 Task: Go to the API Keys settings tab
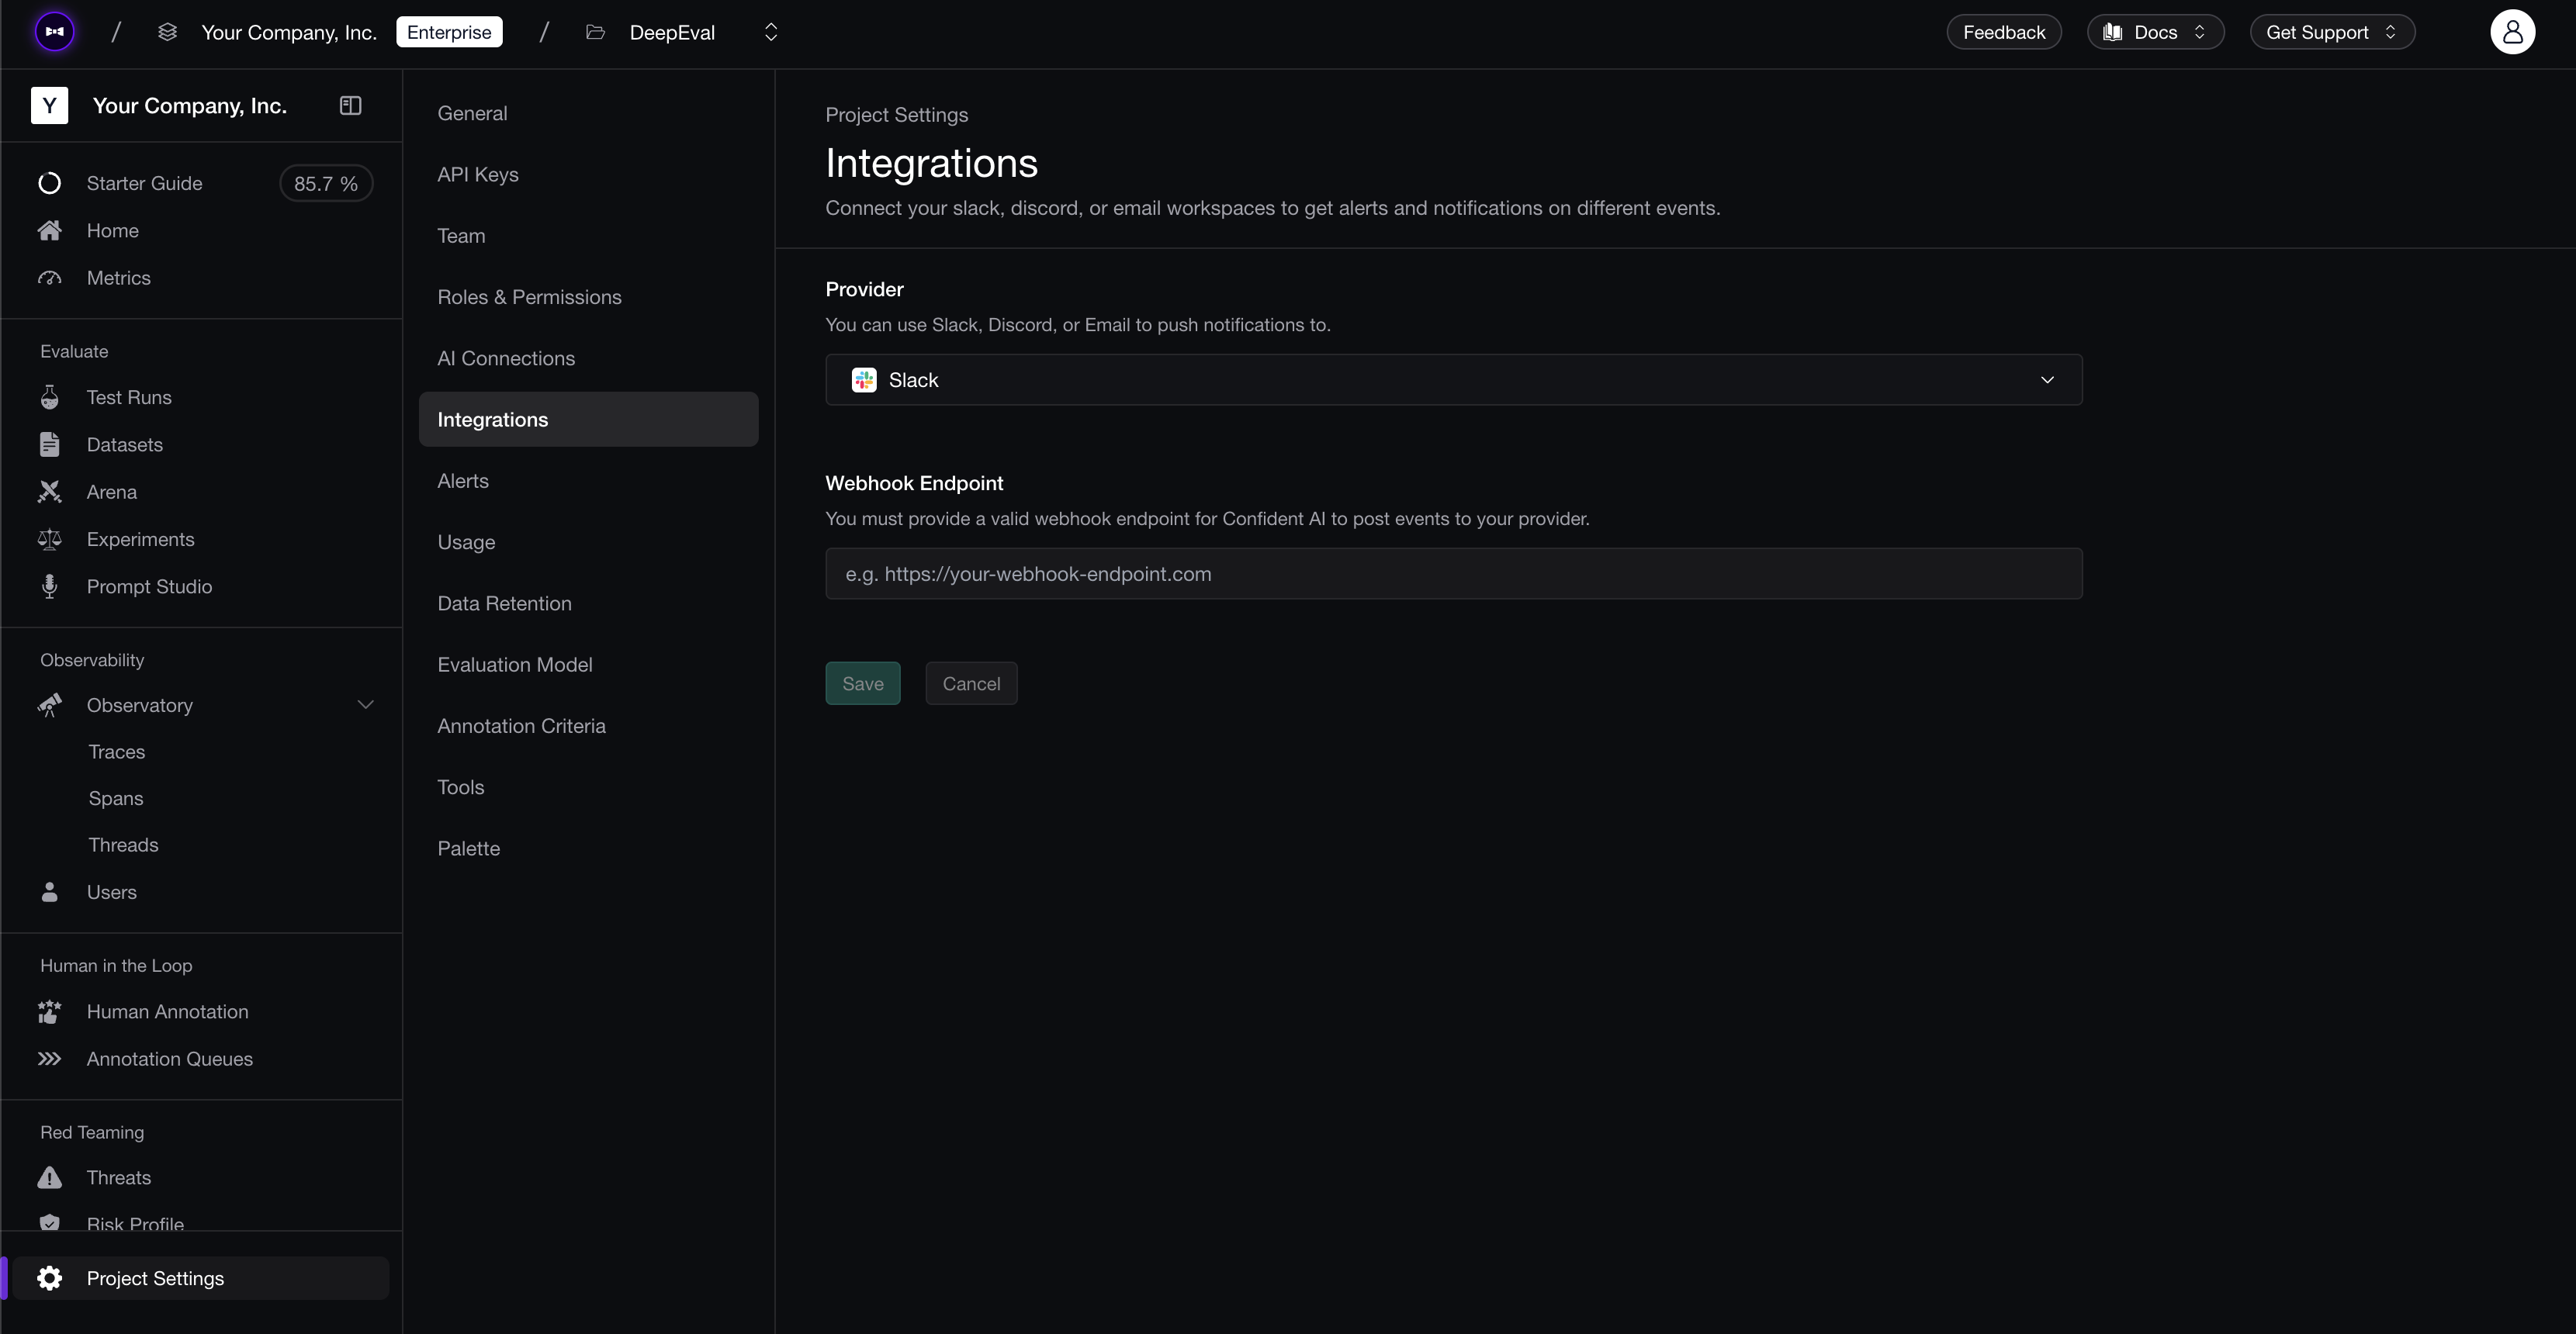[478, 175]
